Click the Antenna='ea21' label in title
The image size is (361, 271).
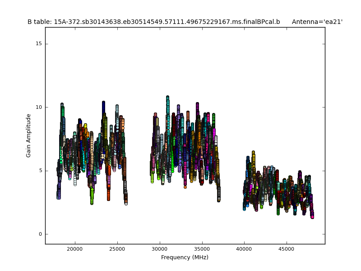(x=317, y=22)
